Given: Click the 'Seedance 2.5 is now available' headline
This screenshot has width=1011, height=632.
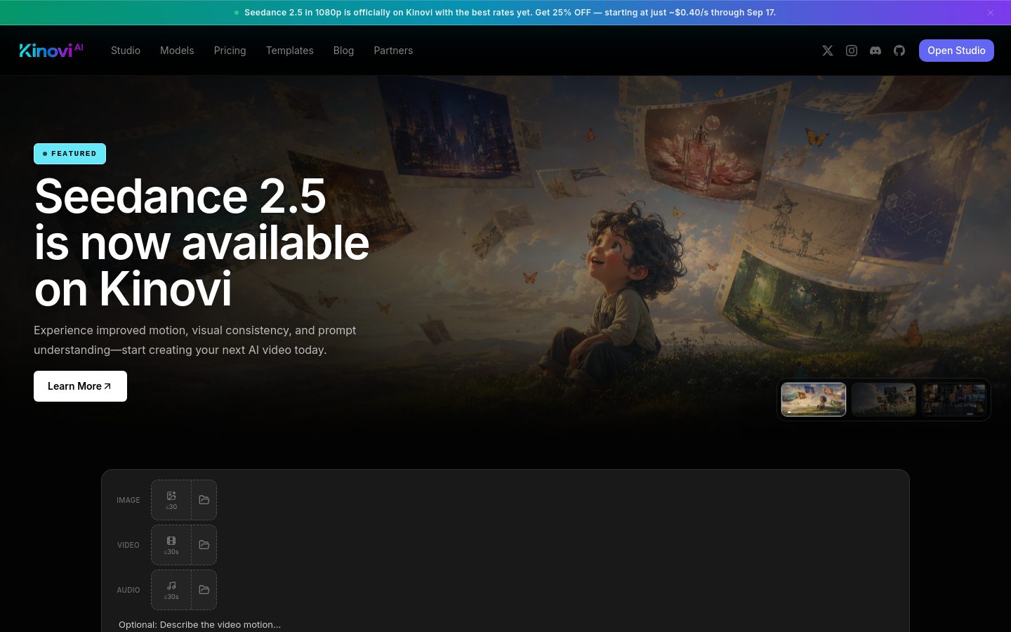Looking at the screenshot, I should click(x=201, y=242).
